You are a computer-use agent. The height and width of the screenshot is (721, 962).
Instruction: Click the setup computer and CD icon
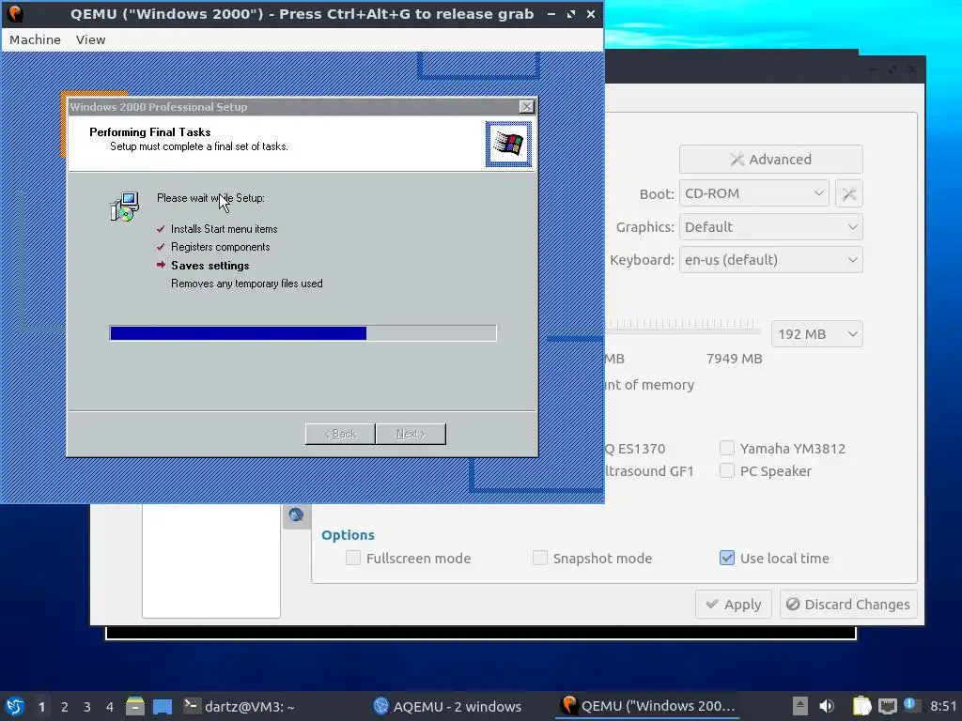[125, 207]
